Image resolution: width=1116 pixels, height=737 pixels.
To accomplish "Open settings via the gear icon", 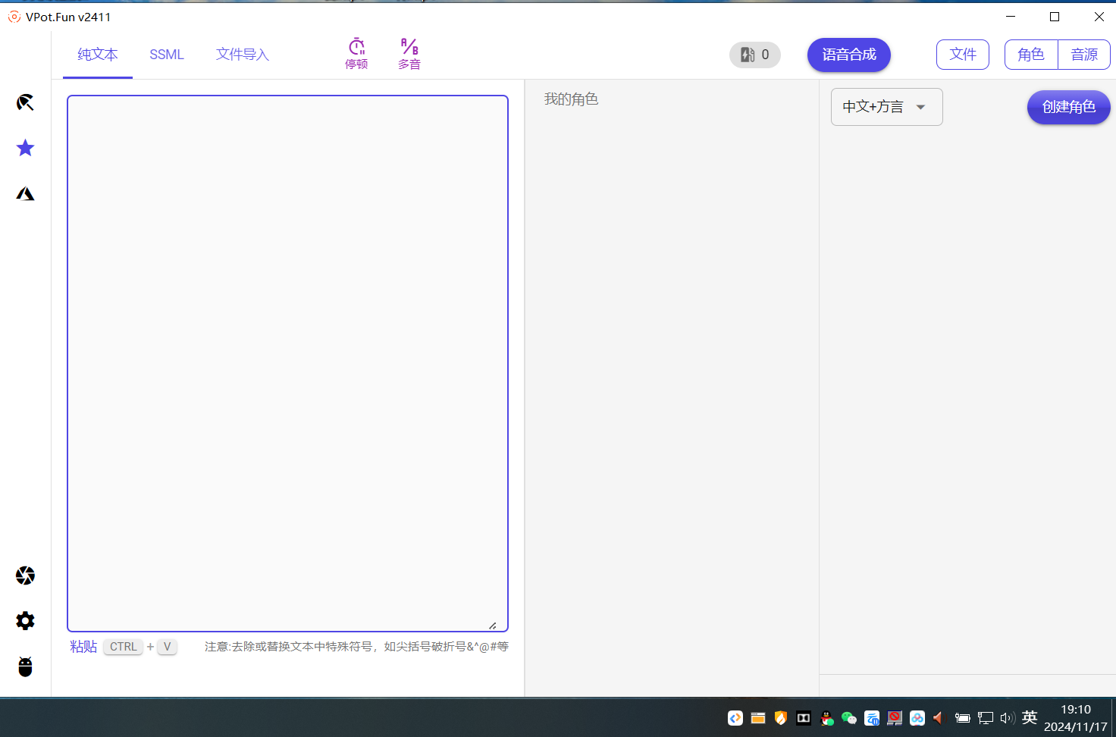I will (25, 621).
